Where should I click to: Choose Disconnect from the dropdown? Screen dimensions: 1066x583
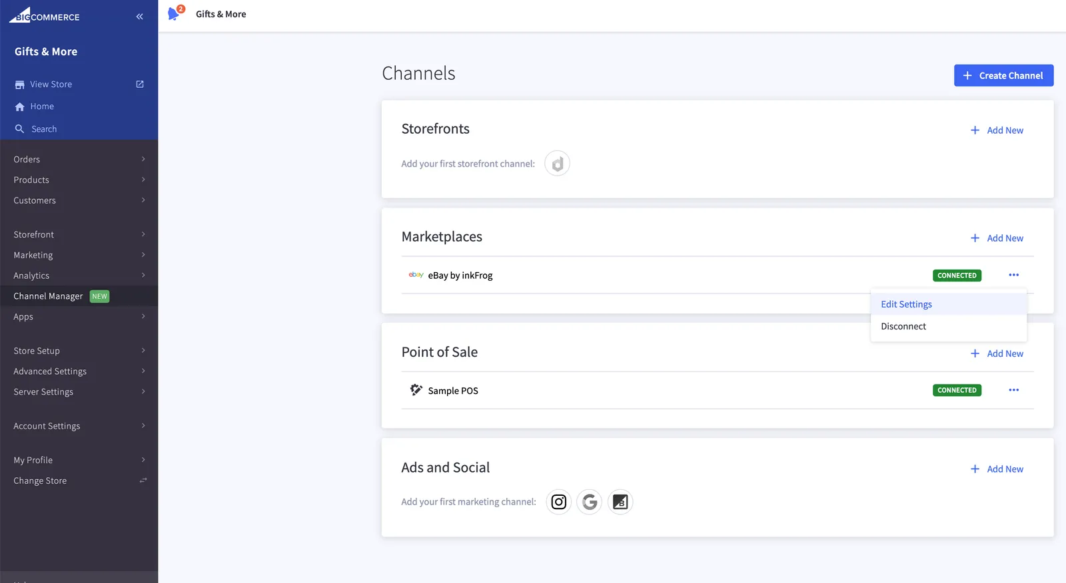coord(948,326)
